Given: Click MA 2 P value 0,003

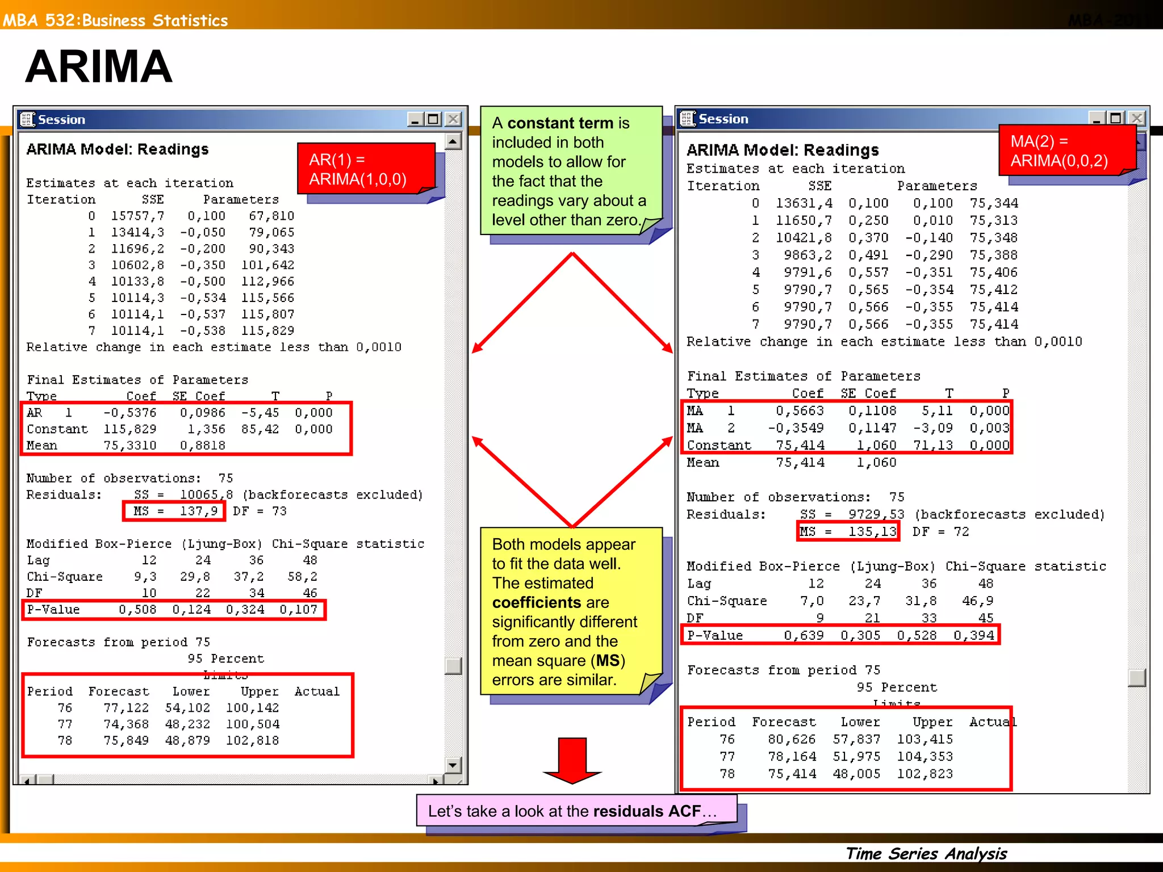Looking at the screenshot, I should click(989, 428).
